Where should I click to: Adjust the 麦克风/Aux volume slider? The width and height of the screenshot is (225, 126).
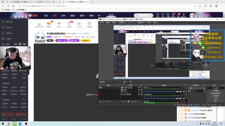[x=161, y=92]
